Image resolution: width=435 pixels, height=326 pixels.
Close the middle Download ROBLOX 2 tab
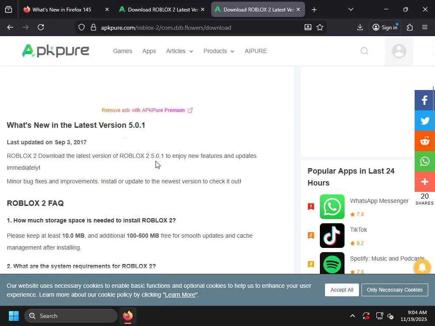203,9
